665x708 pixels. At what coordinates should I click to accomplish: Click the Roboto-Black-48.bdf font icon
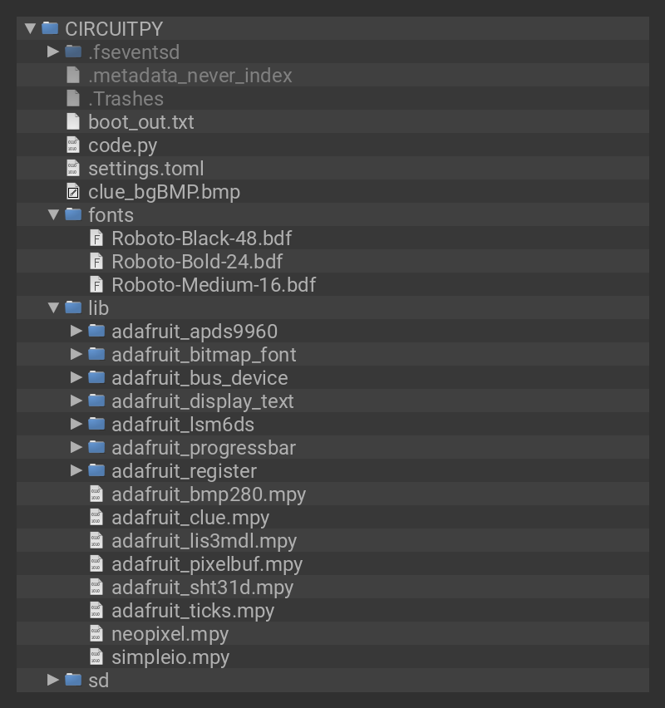96,238
